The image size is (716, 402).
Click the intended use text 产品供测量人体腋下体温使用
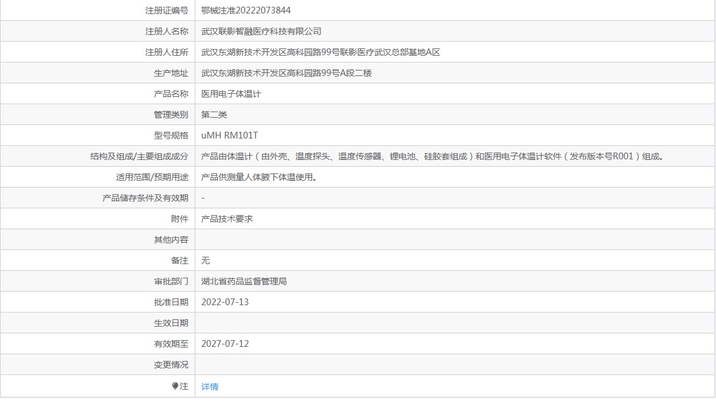tap(259, 177)
